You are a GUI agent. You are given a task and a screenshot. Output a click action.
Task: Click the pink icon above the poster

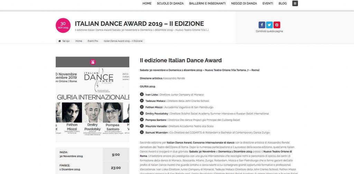click(93, 62)
